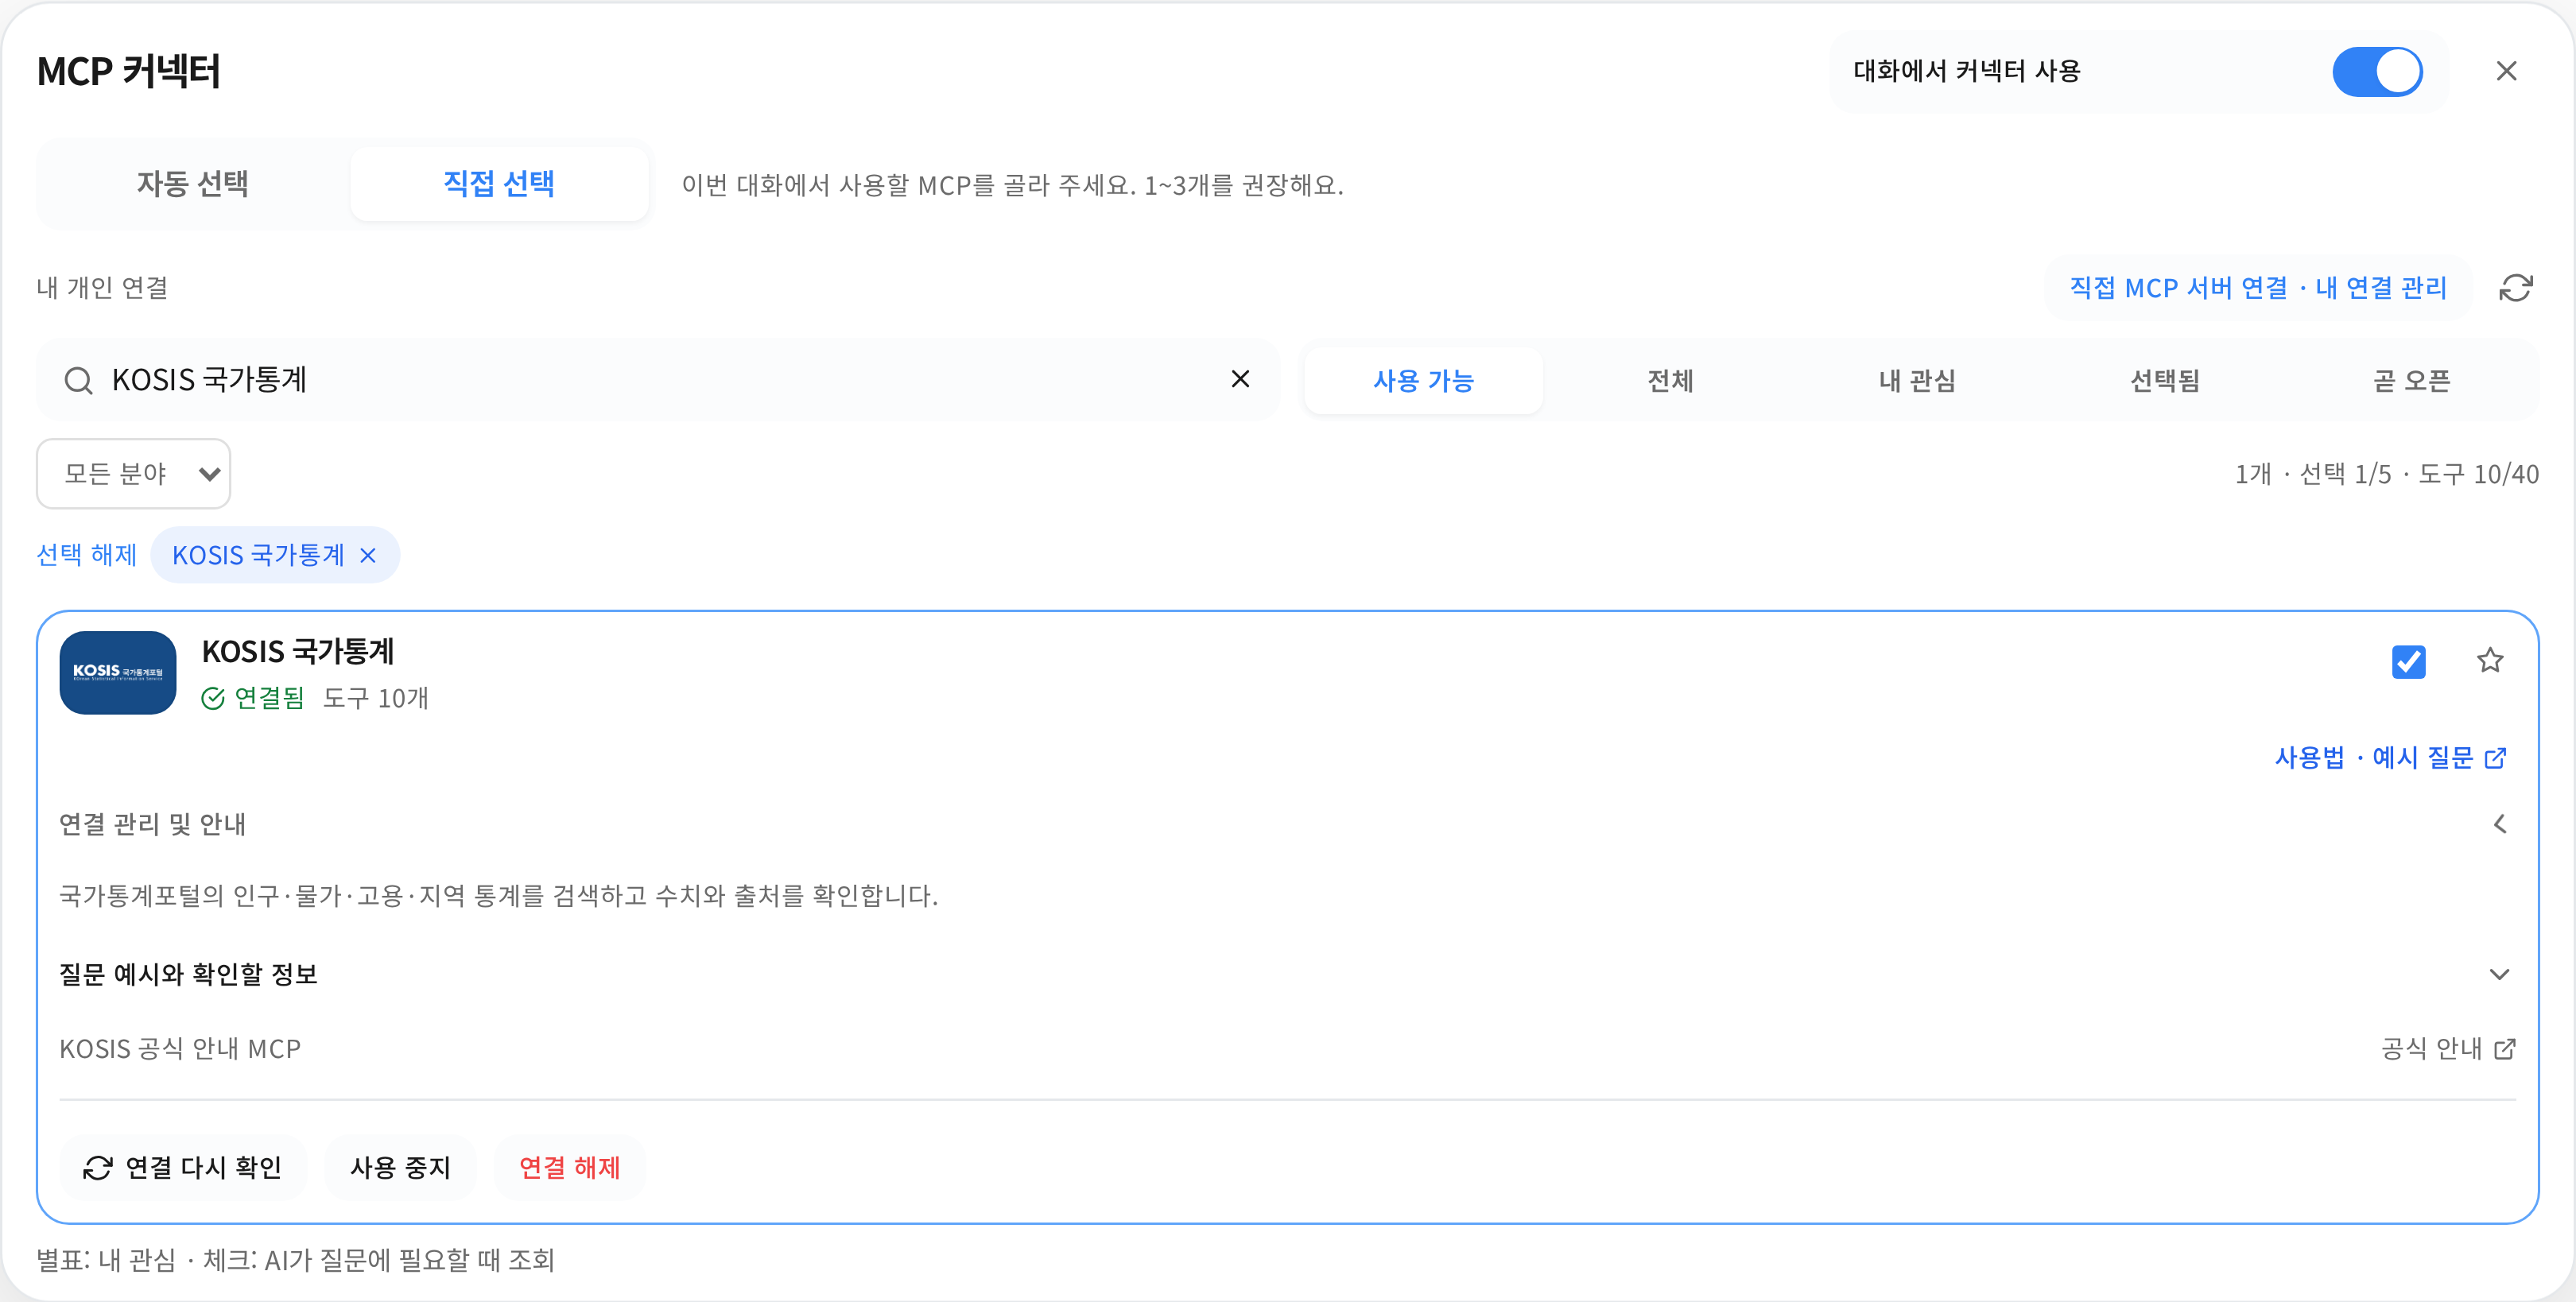Remove the KOSIS 국가통계 selected chip
This screenshot has width=2576, height=1302.
pos(368,555)
